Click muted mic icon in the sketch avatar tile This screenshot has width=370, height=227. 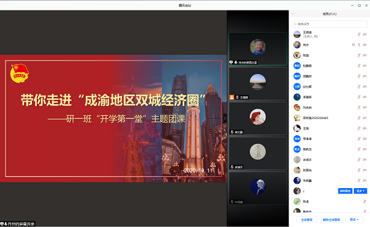(232, 167)
